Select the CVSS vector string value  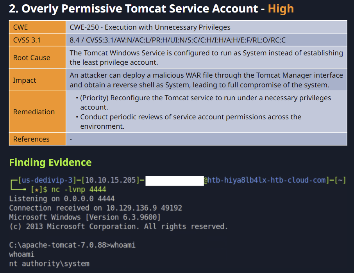coord(177,40)
